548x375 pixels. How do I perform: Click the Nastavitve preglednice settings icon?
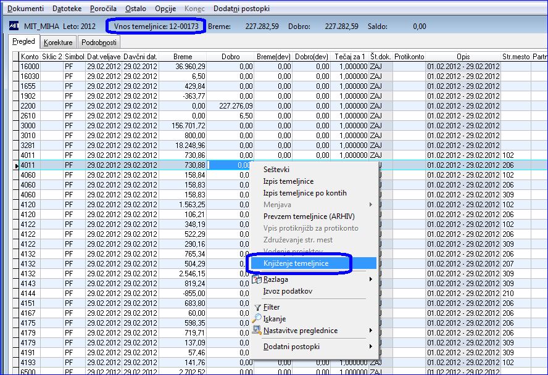[257, 331]
